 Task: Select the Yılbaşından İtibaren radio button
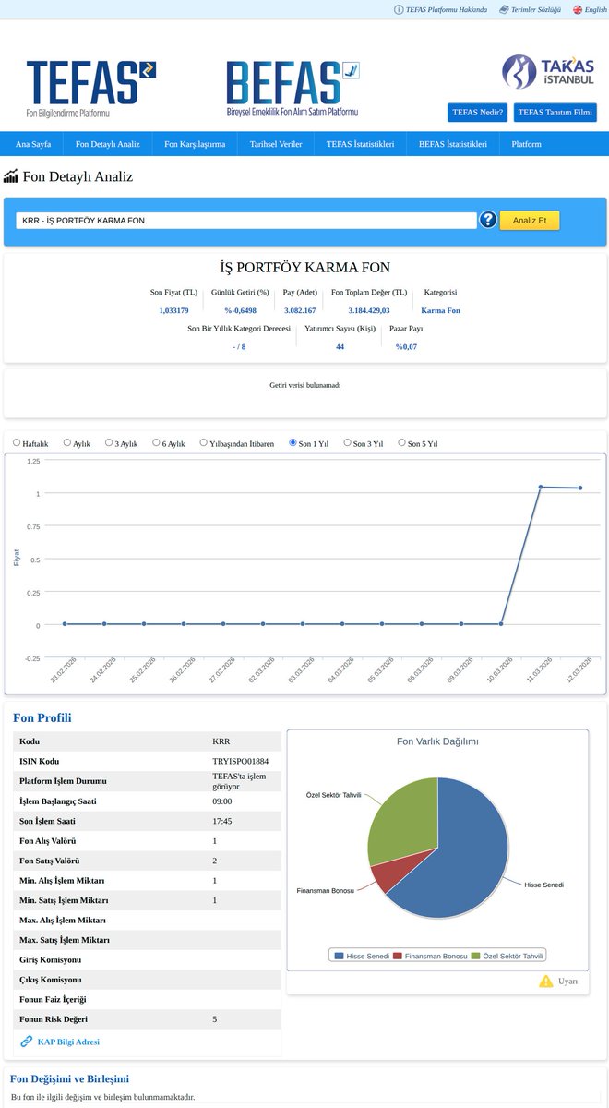[204, 443]
